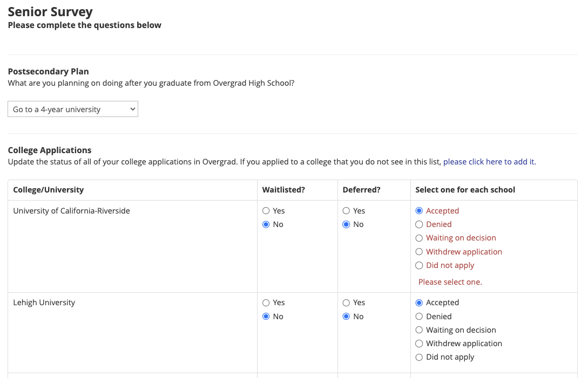Choose Withdrew application for UC Riverside
The image size is (588, 378).
[419, 252]
